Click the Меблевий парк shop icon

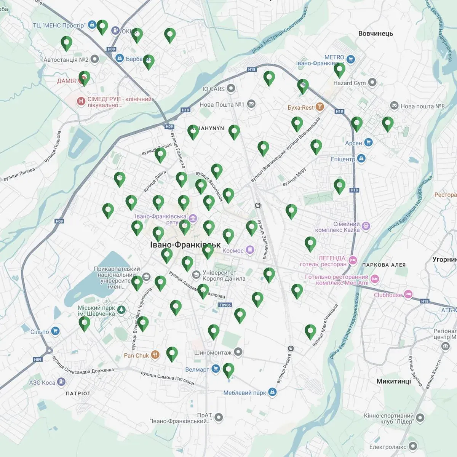272,392
